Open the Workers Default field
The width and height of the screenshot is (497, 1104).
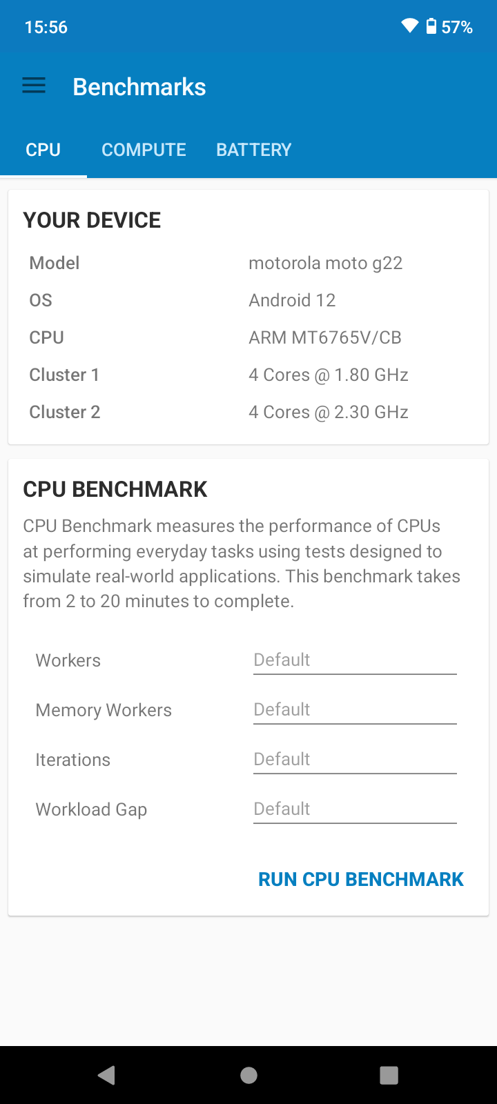tap(355, 660)
